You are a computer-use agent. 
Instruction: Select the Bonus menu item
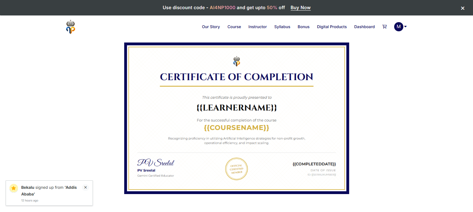[x=303, y=27]
